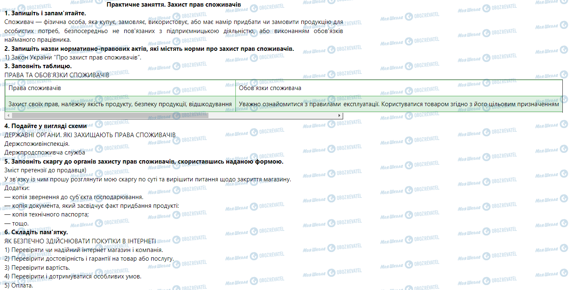Screen dimensions: 569x290
Task: Click the line 'Закон України "Про захист прав споживачів"'
Action: [x=73, y=57]
